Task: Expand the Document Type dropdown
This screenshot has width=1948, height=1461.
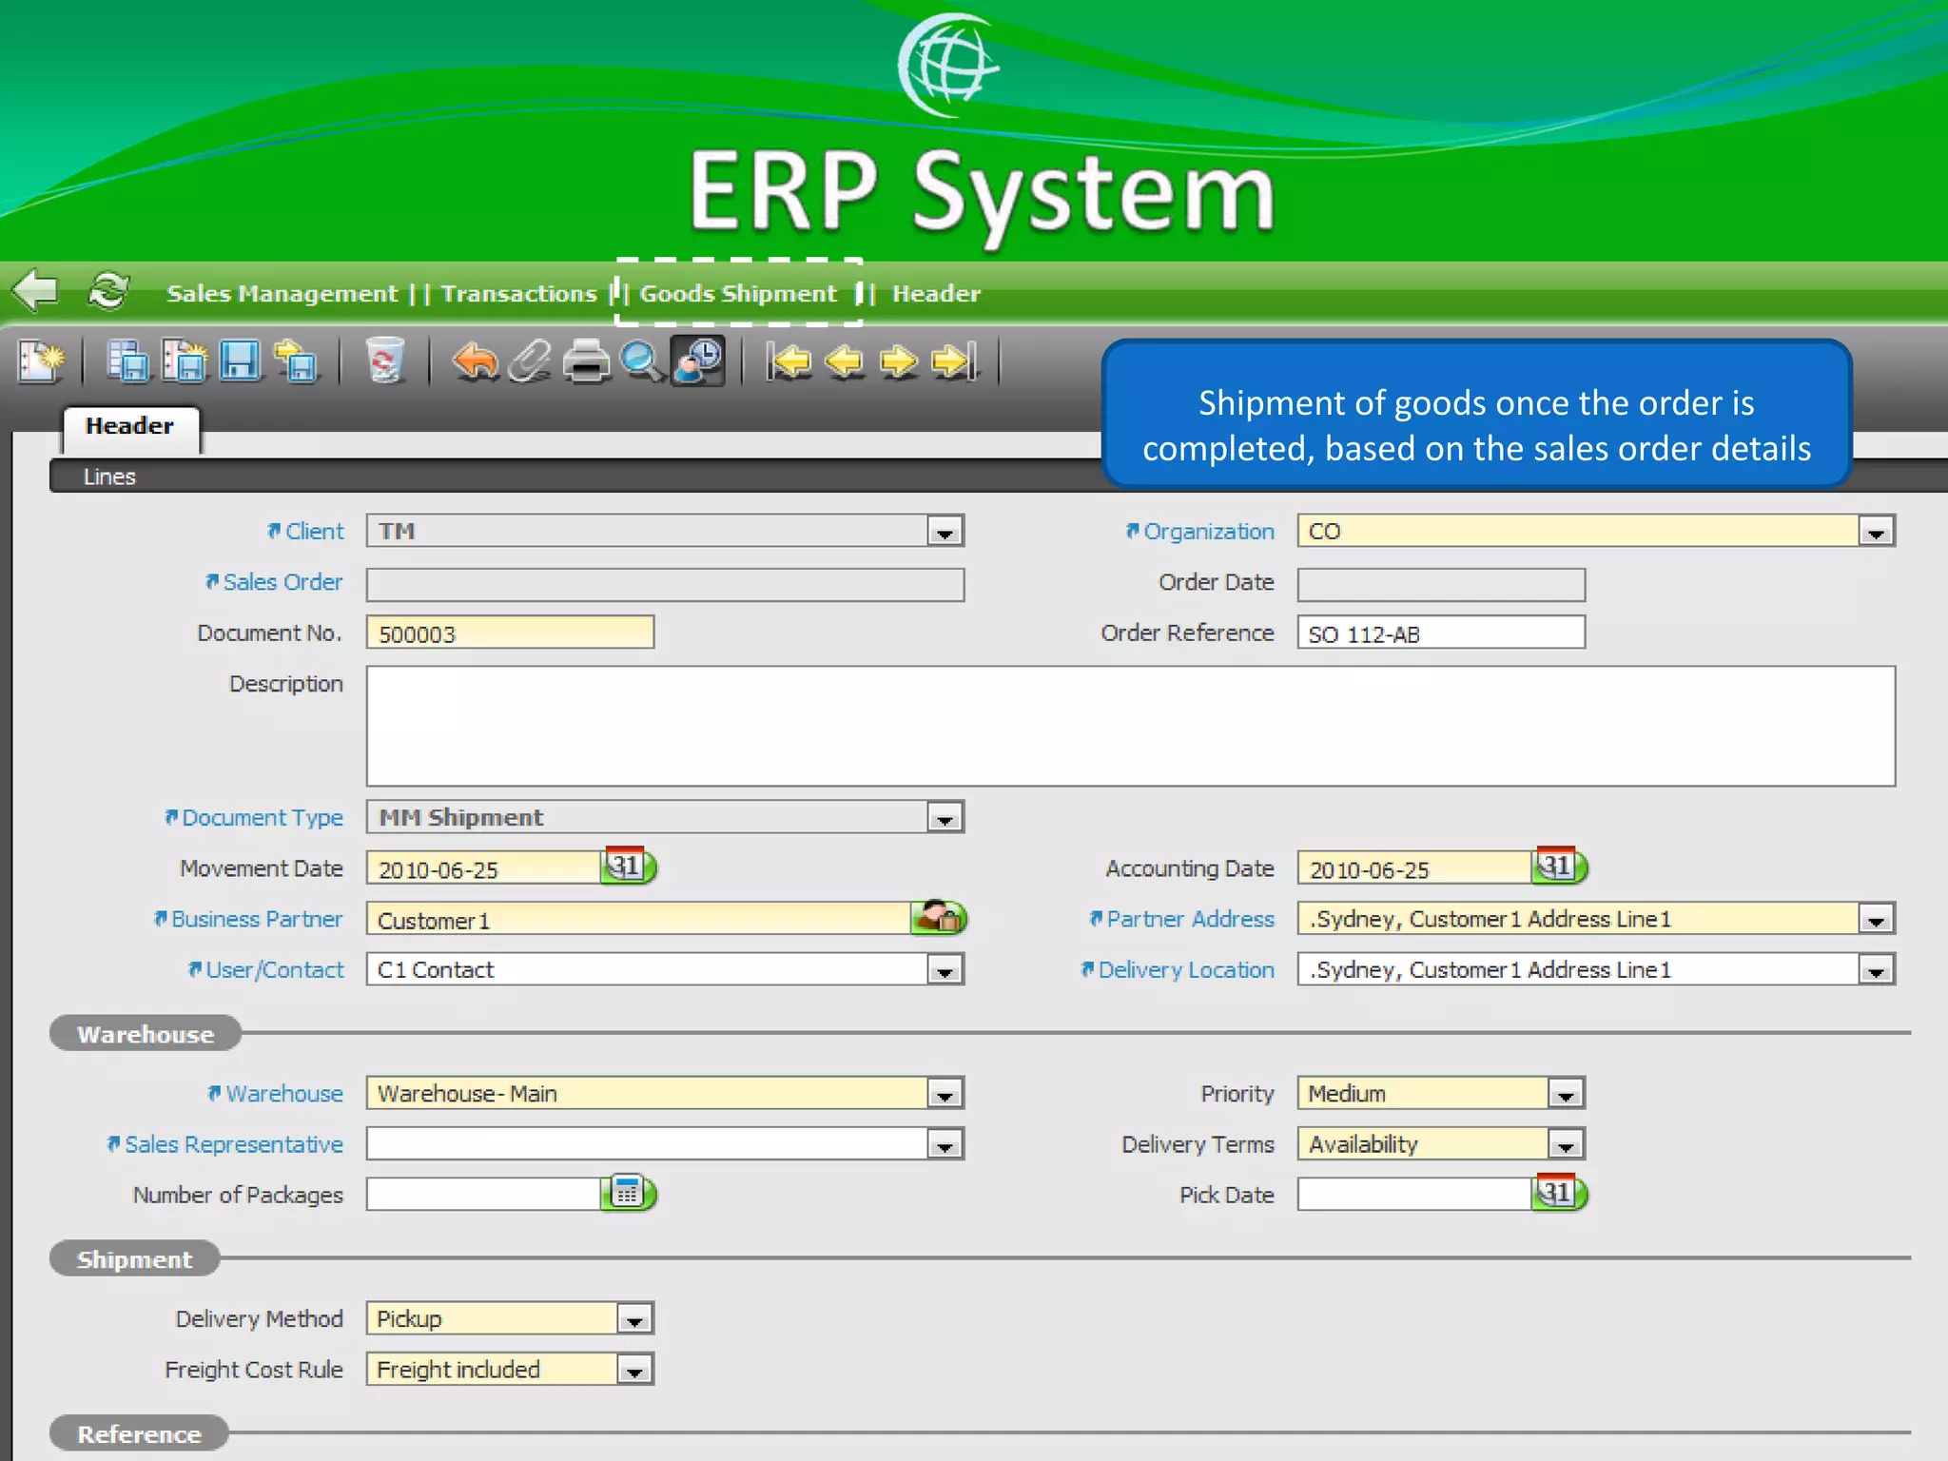Action: pyautogui.click(x=945, y=818)
